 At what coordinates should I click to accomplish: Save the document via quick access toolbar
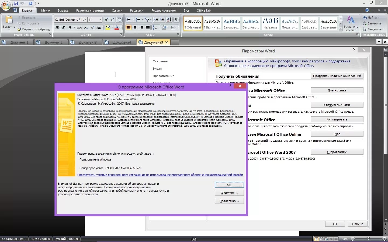tap(16, 3)
